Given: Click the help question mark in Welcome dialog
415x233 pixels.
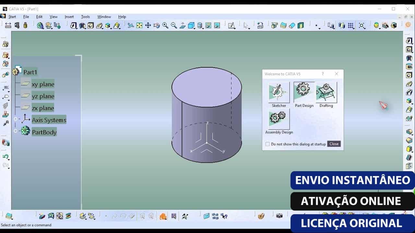Looking at the screenshot, I should tap(323, 74).
